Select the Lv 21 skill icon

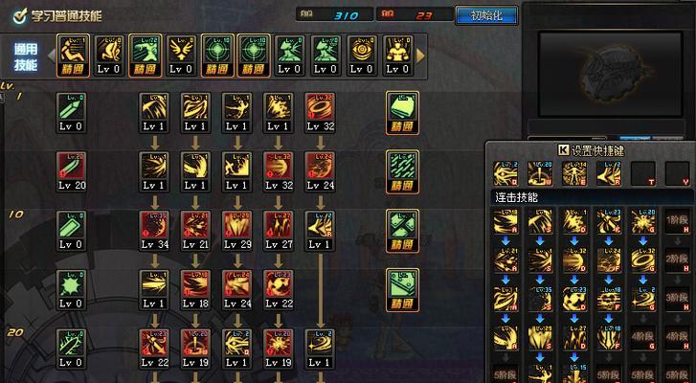click(195, 231)
